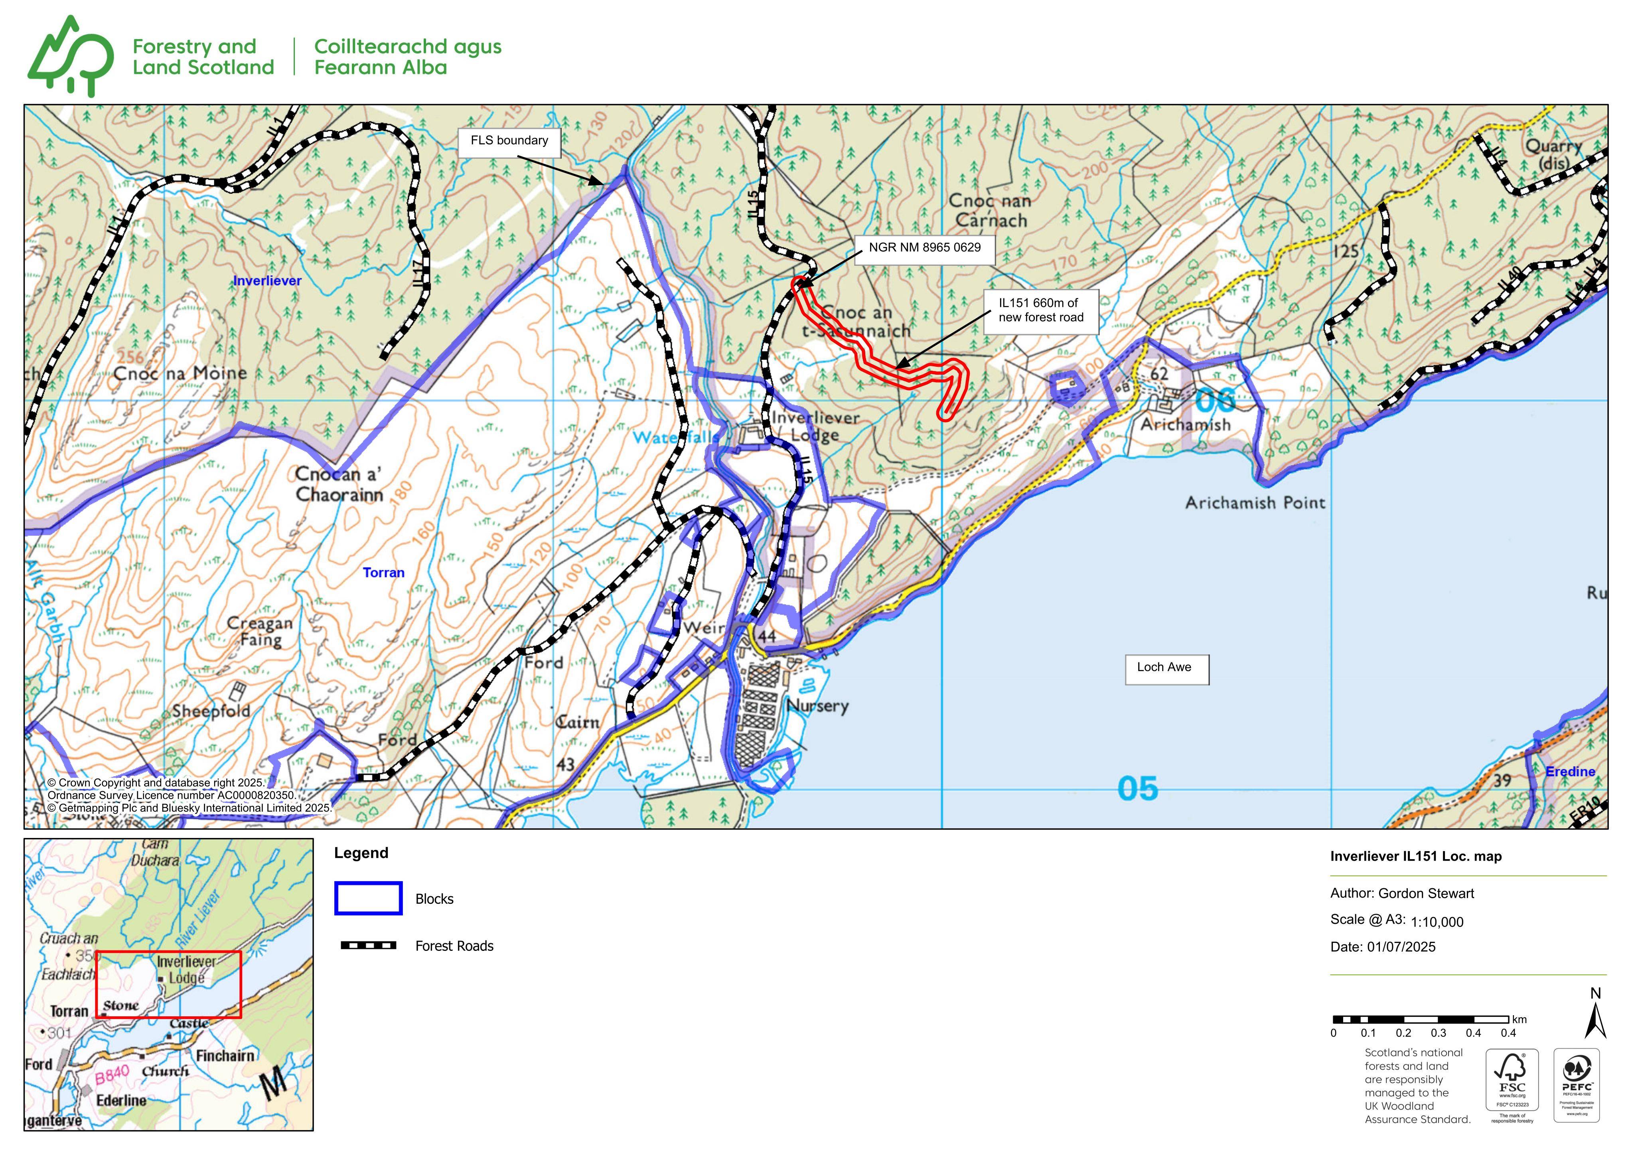
Task: Click the 'Cairn' map label
Action: pos(578,723)
